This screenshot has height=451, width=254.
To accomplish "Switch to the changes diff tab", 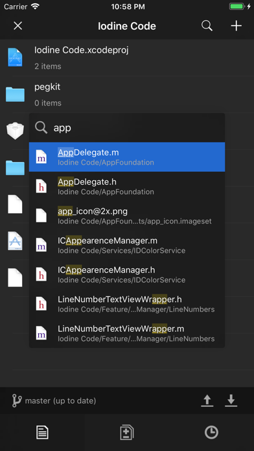I will point(127,432).
